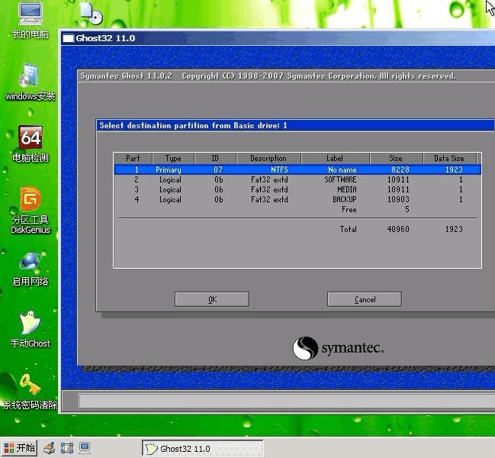The height and width of the screenshot is (458, 495).
Task: Click the quick launch computer monitor icon
Action: [85, 448]
